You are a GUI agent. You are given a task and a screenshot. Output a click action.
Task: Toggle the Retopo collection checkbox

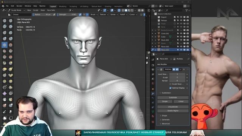tap(175, 20)
